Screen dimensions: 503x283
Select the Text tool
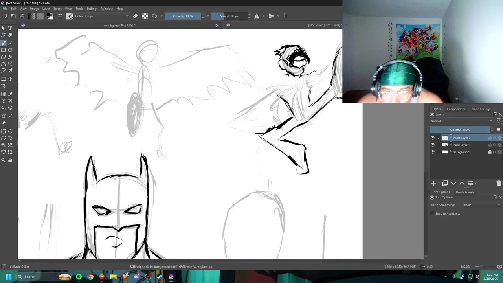(10, 28)
